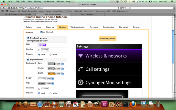Enable the Scrollbar color checkbox
This screenshot has width=176, height=110.
point(39,50)
